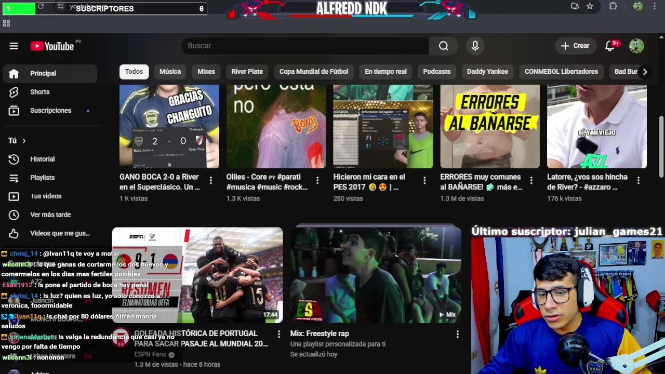
Task: Open the YouTube hamburger guide menu
Action: 14,46
